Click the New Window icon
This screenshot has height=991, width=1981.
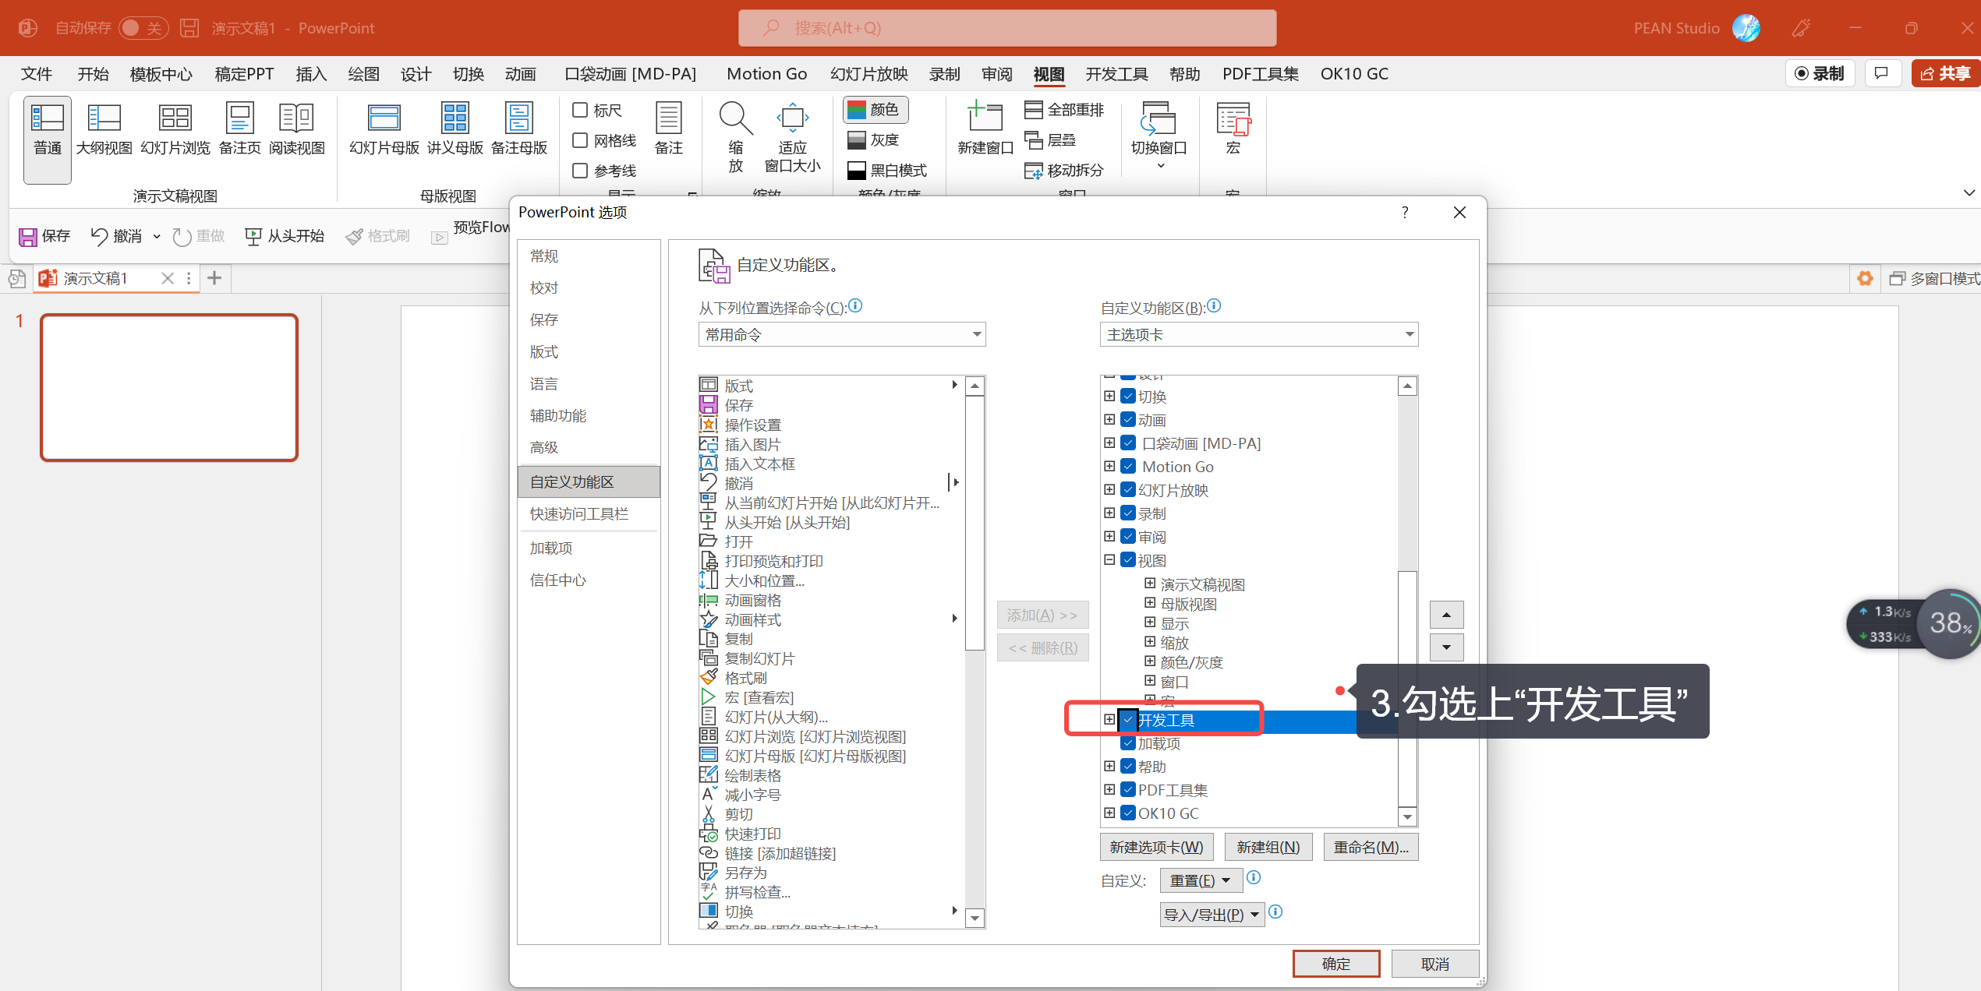tap(985, 118)
